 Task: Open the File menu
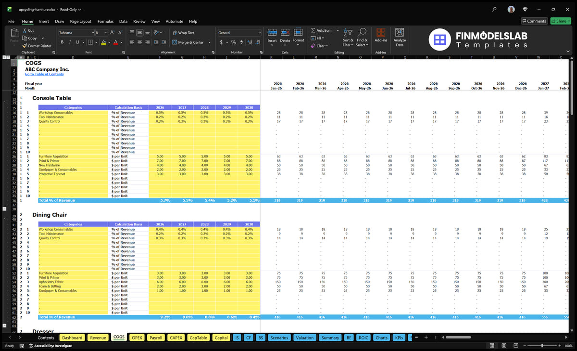click(11, 21)
